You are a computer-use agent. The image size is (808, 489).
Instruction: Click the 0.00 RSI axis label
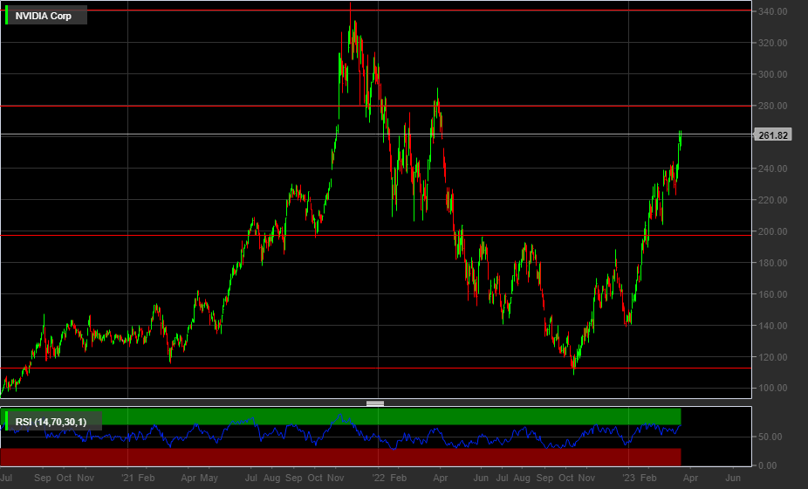click(x=768, y=465)
